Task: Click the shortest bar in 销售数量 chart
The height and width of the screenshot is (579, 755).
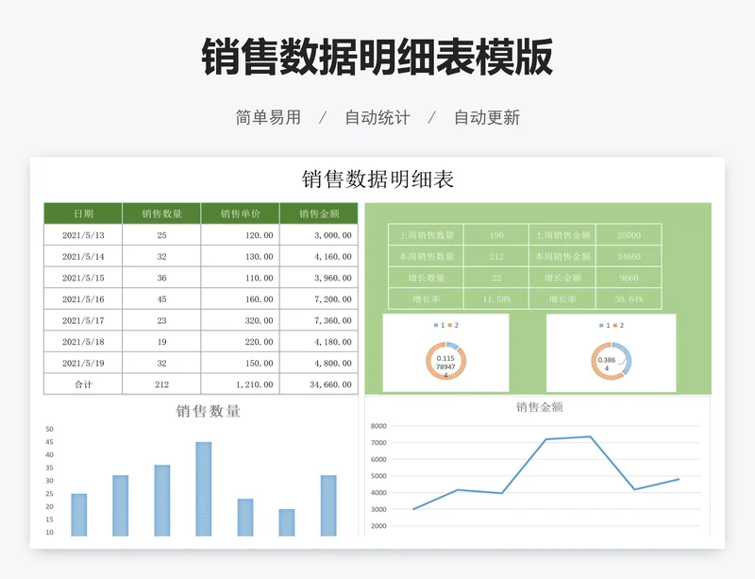Action: 287,522
